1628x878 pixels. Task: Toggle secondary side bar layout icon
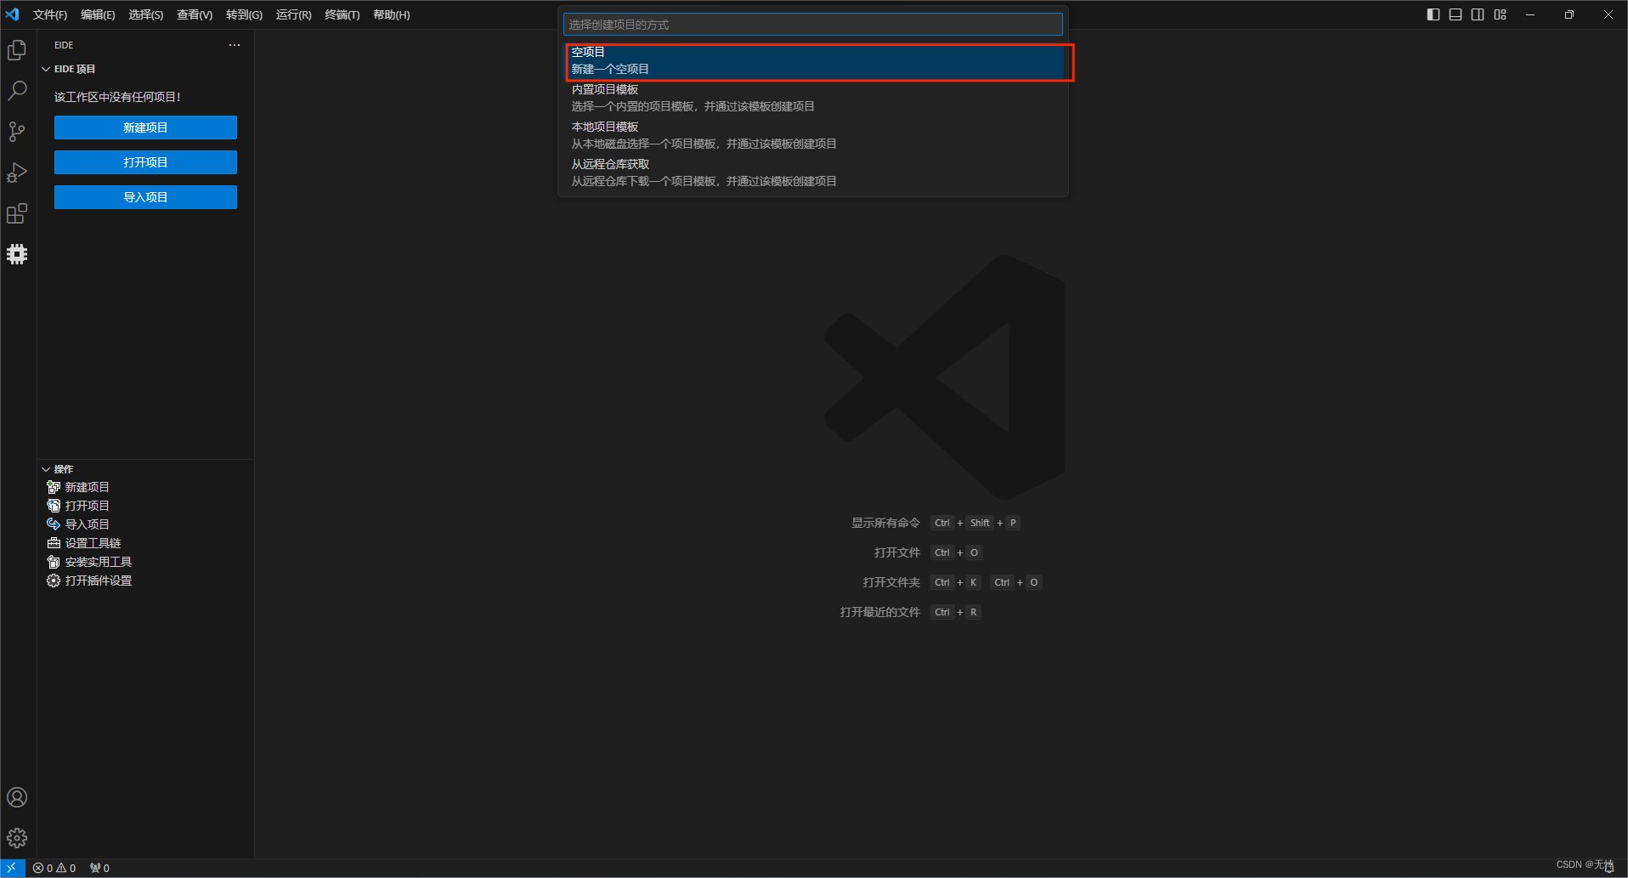point(1478,14)
